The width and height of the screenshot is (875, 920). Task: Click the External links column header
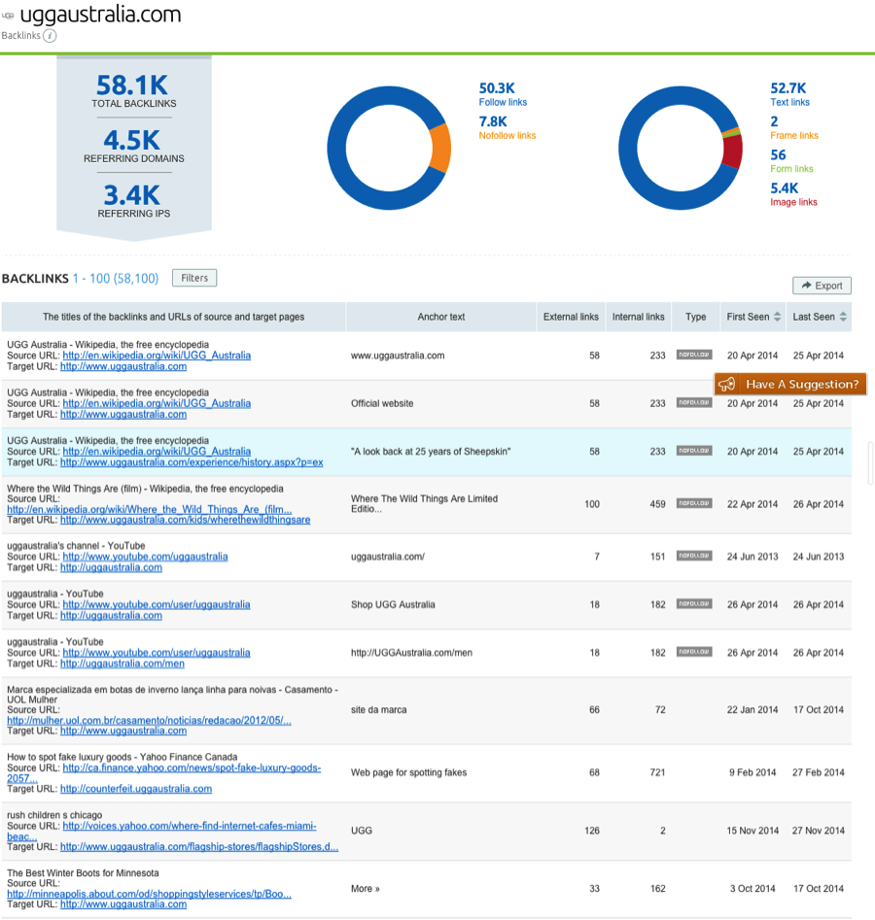[x=571, y=317]
